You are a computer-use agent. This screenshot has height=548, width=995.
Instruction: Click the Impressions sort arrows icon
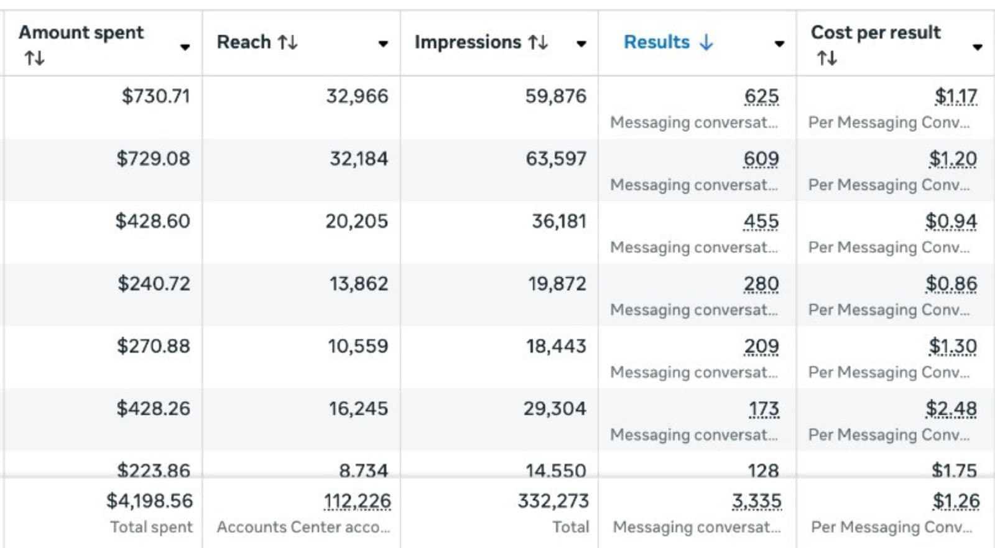[x=538, y=42]
